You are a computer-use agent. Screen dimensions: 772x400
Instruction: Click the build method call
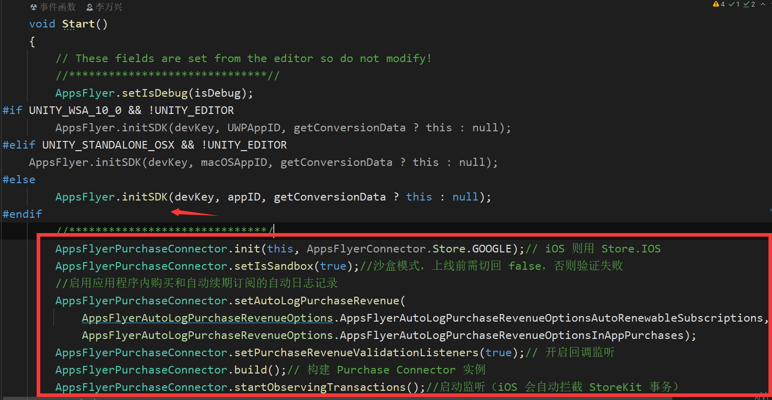click(x=250, y=370)
